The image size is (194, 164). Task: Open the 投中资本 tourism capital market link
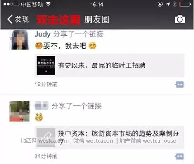pyautogui.click(x=109, y=137)
